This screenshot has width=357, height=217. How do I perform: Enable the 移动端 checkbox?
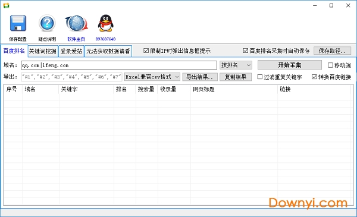coord(330,65)
